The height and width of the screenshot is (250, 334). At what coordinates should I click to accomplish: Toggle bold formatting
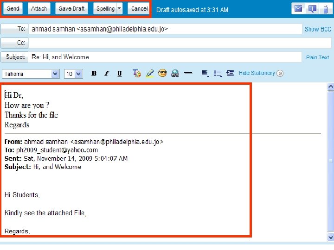click(x=94, y=73)
